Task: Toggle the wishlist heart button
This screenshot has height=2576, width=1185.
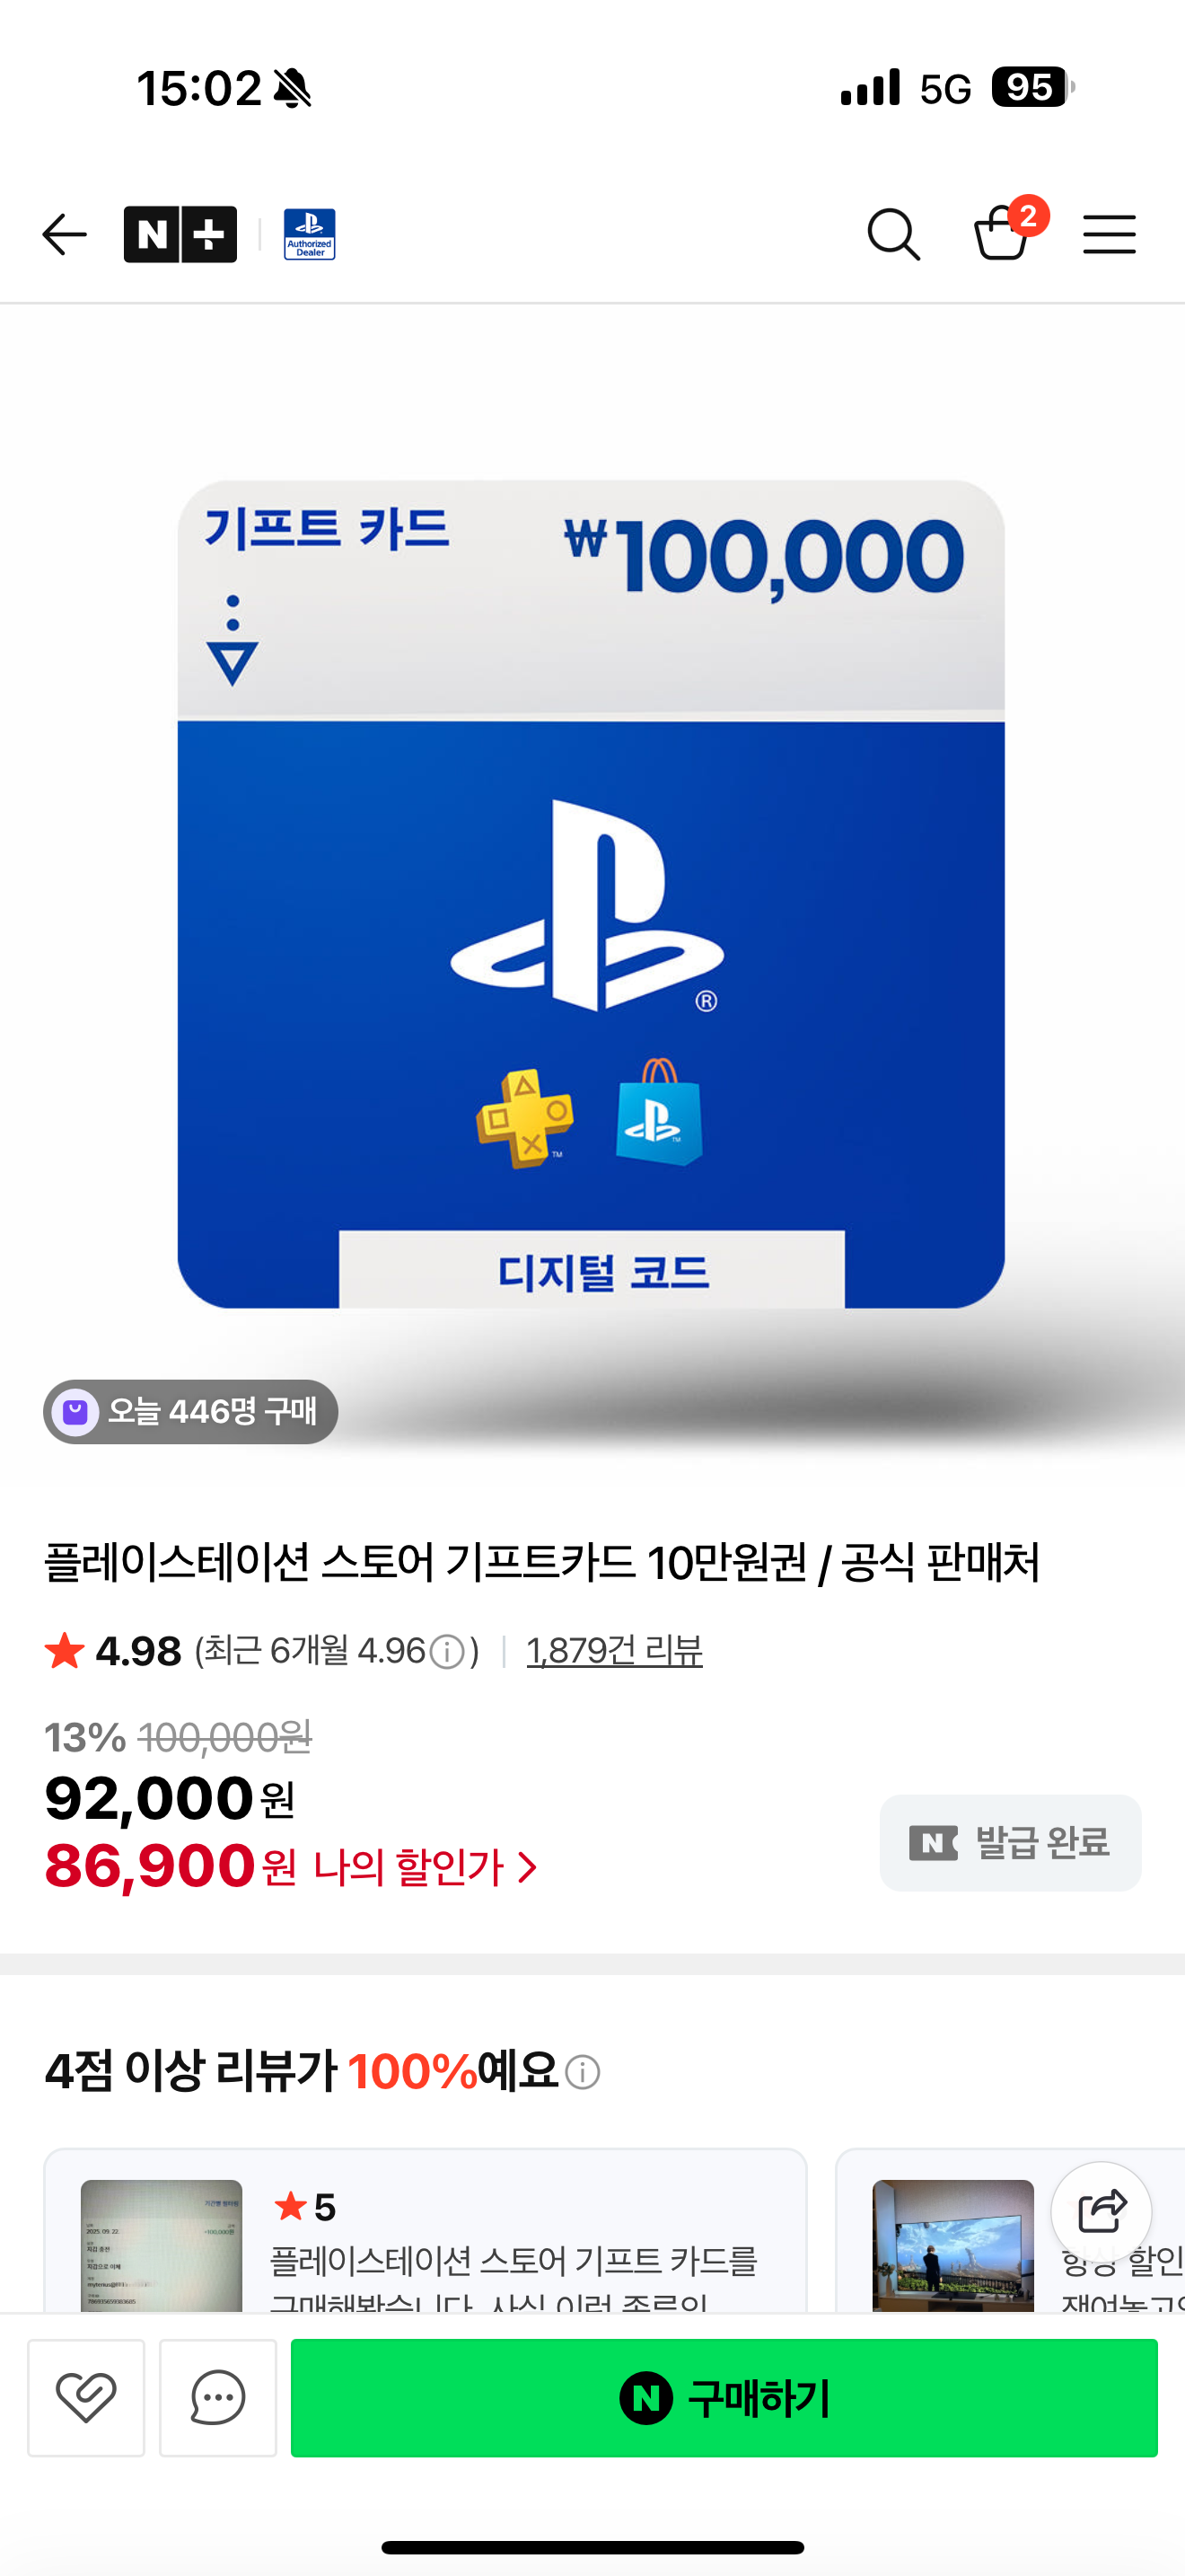Action: [86, 2397]
